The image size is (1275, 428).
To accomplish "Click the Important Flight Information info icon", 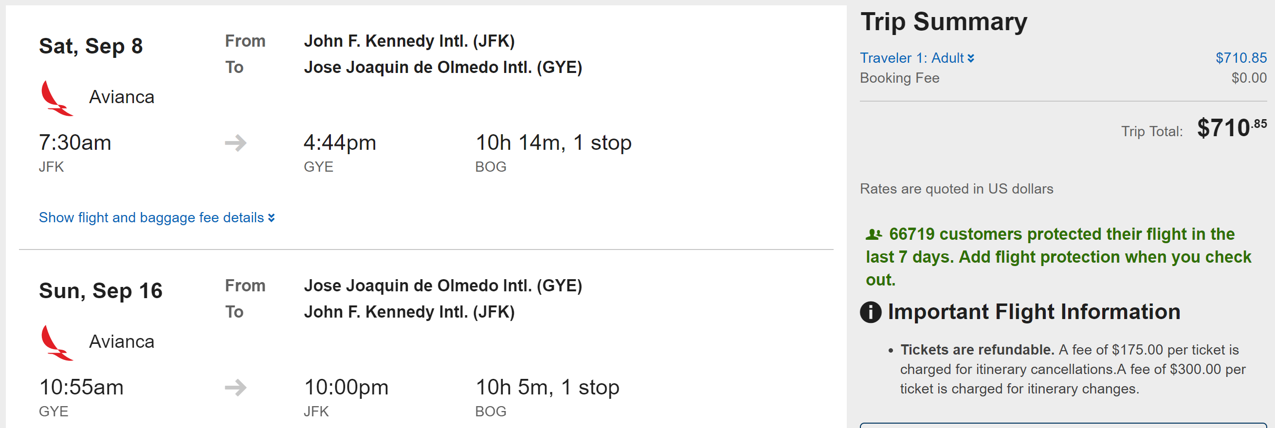I will pos(871,312).
